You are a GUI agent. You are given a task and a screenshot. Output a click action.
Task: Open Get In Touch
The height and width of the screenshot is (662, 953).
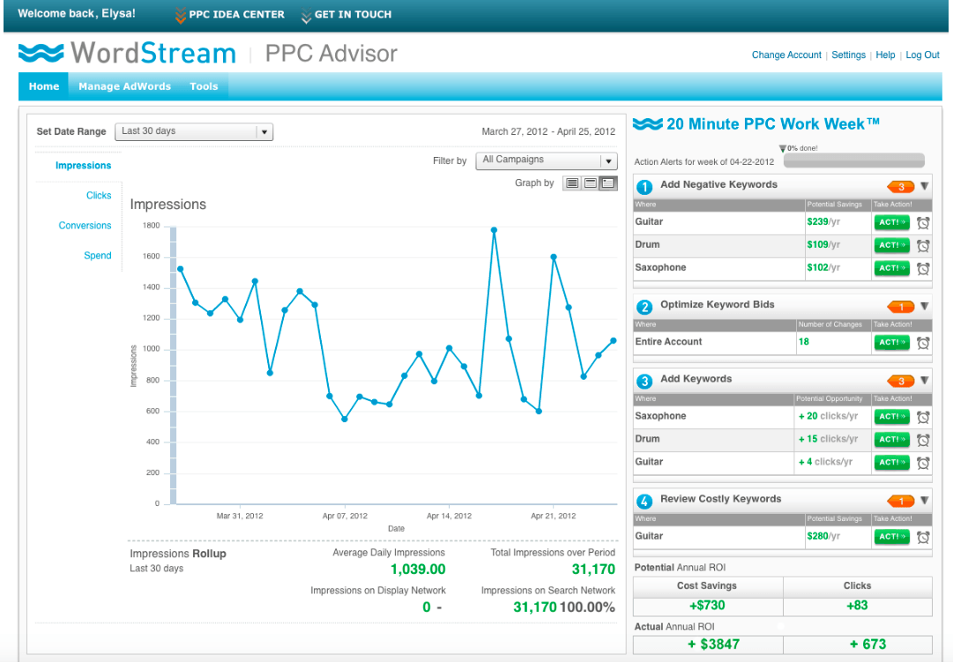tap(354, 15)
